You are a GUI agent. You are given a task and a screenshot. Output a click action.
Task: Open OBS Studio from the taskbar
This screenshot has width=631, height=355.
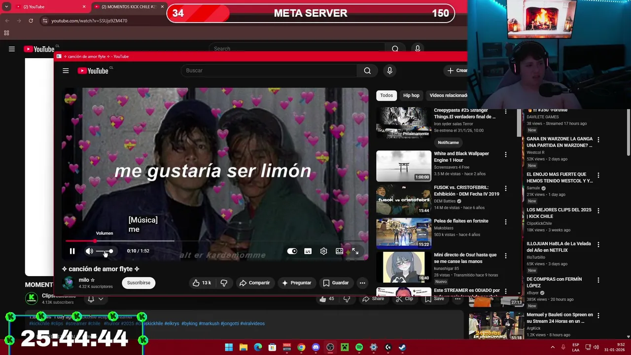click(x=330, y=347)
